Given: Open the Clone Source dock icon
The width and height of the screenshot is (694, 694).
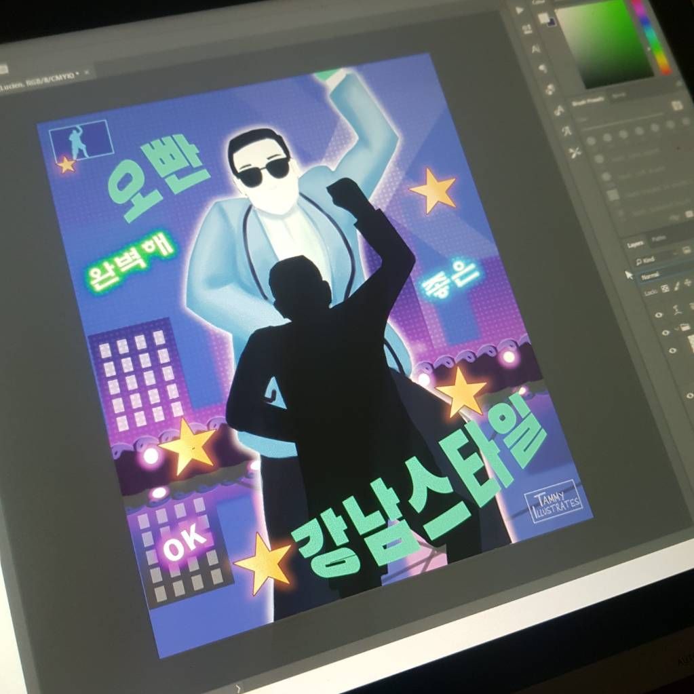Looking at the screenshot, I should click(566, 131).
